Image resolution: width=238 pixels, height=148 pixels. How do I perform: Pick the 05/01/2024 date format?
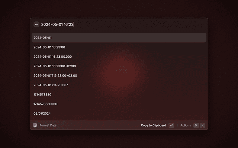tap(119, 114)
